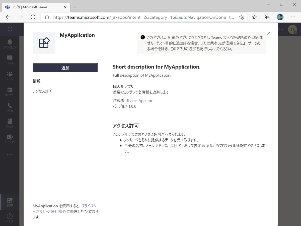This screenshot has width=301, height=226.
Task: Open the browser Collections icon
Action: point(267,17)
